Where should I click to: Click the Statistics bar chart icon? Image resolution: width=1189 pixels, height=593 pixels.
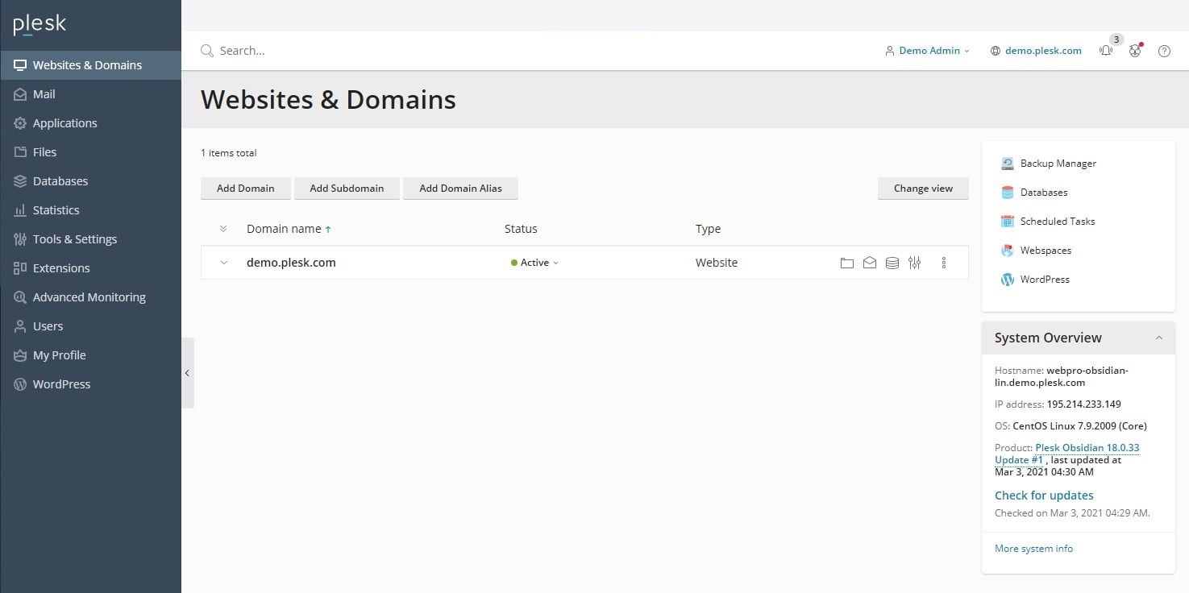point(20,210)
